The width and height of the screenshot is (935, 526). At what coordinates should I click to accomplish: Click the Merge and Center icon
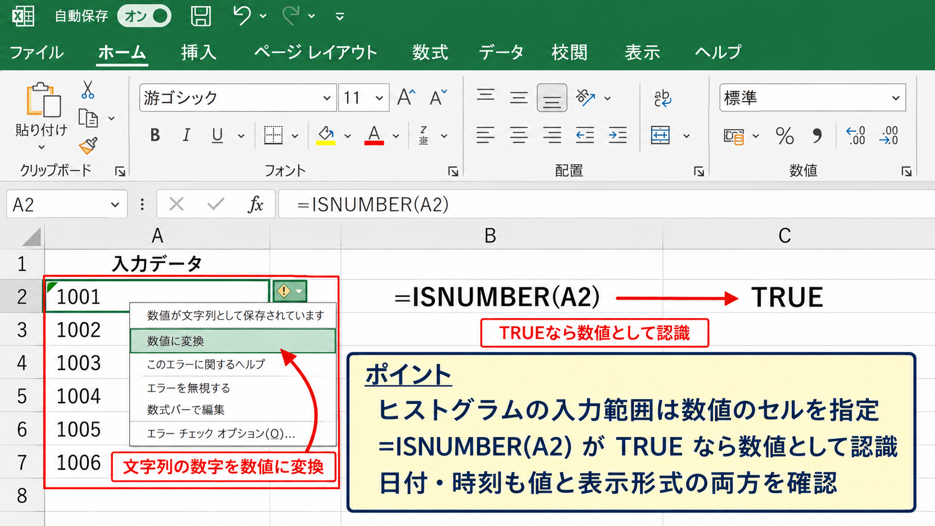tap(660, 135)
